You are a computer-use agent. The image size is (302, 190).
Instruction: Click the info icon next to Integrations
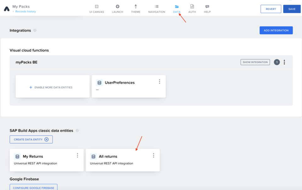35,31
